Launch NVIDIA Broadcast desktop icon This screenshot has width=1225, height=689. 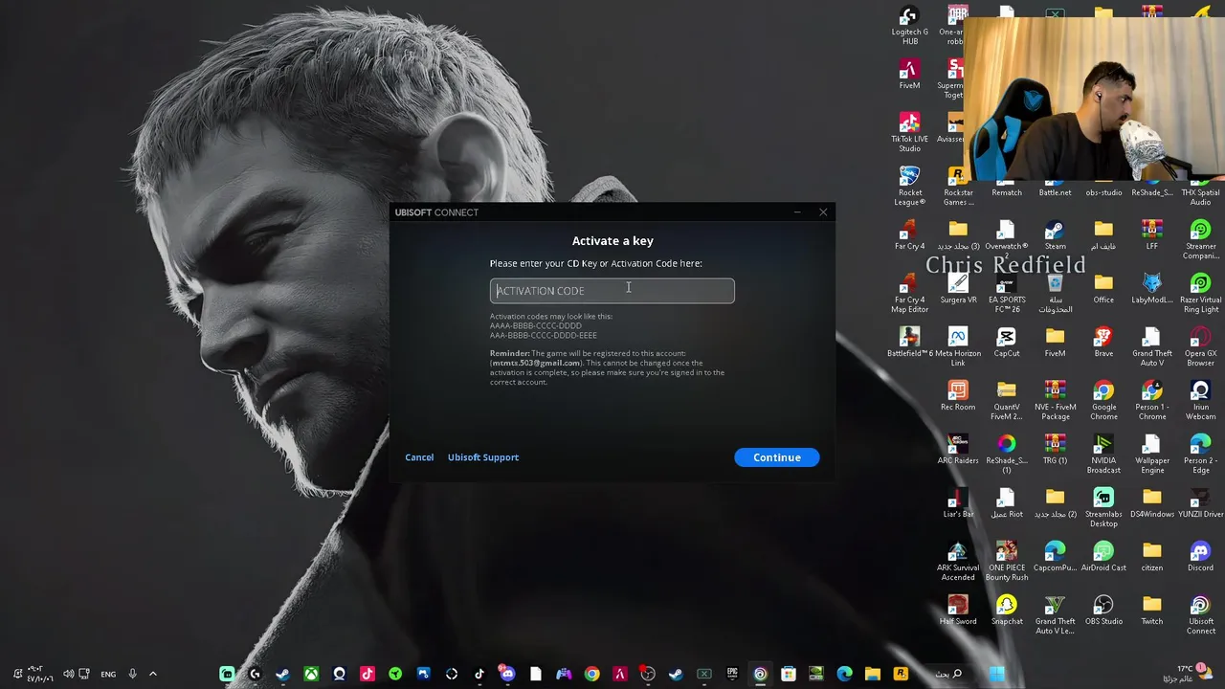(1103, 455)
